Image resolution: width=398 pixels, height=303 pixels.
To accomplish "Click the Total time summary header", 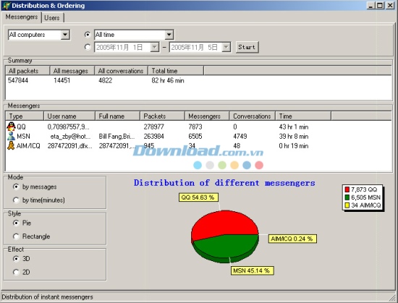I will click(176, 70).
